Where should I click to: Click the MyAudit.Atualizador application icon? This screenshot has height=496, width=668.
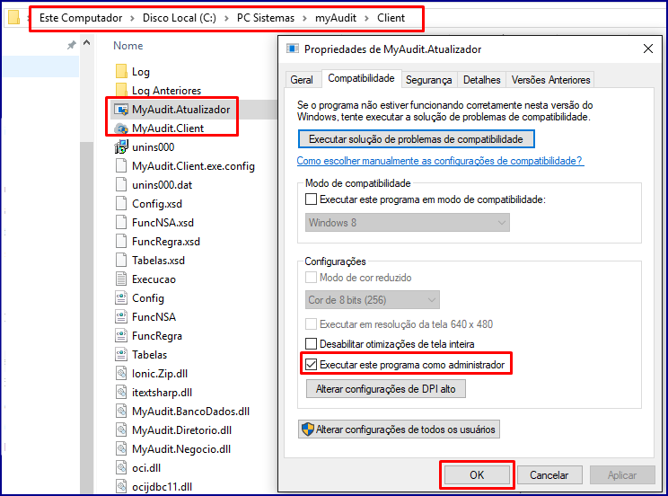tap(121, 110)
